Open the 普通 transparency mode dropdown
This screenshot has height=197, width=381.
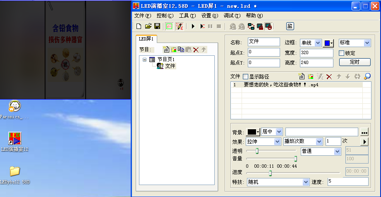click(x=337, y=152)
